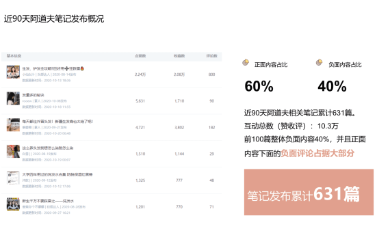390x246 pixels.
Task: Click the 1,144 favorites value
Action: click(179, 154)
